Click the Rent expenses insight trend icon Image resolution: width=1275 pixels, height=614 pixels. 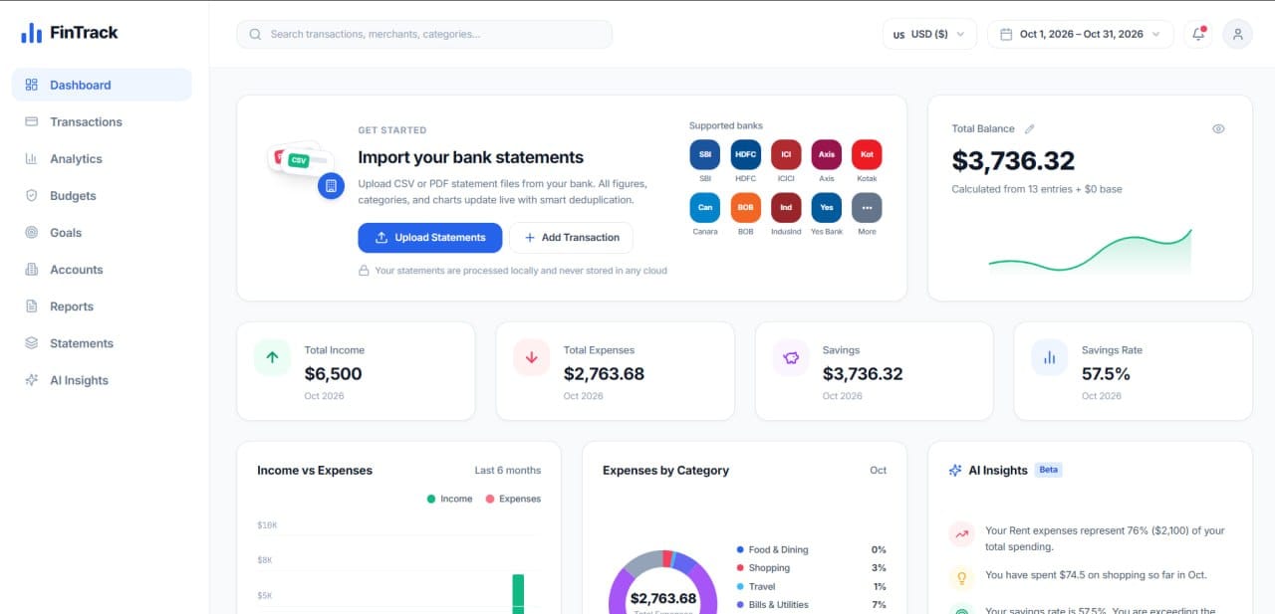click(x=961, y=534)
